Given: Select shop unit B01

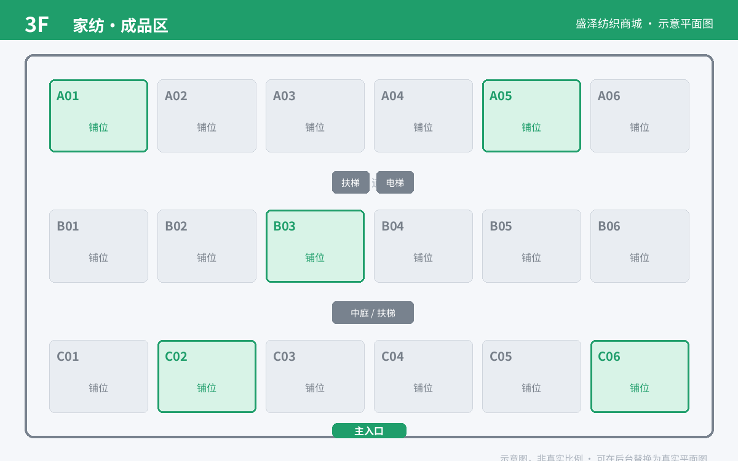Looking at the screenshot, I should coord(98,246).
